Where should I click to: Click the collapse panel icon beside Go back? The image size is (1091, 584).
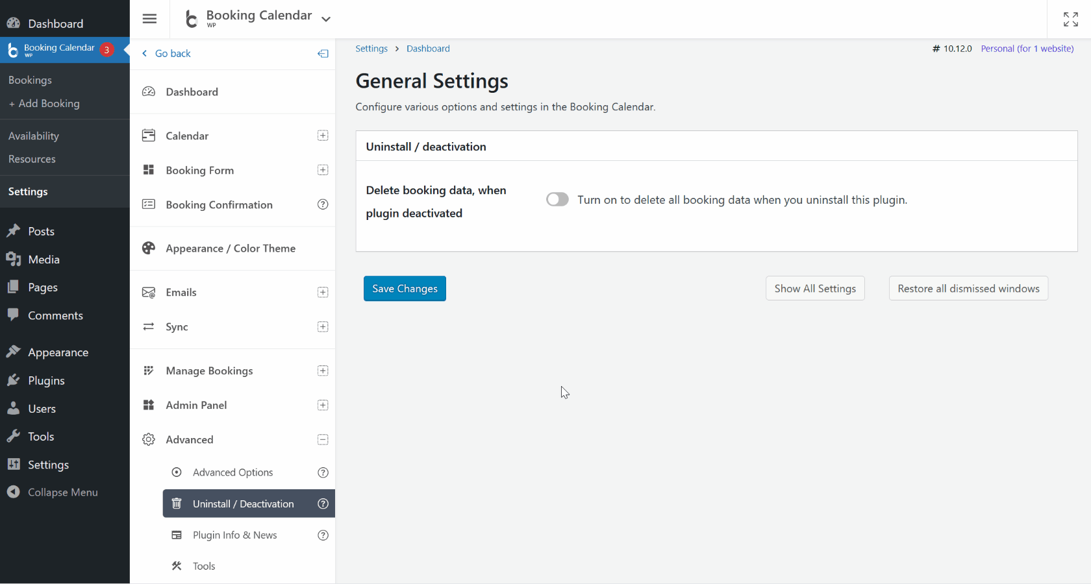pyautogui.click(x=323, y=54)
